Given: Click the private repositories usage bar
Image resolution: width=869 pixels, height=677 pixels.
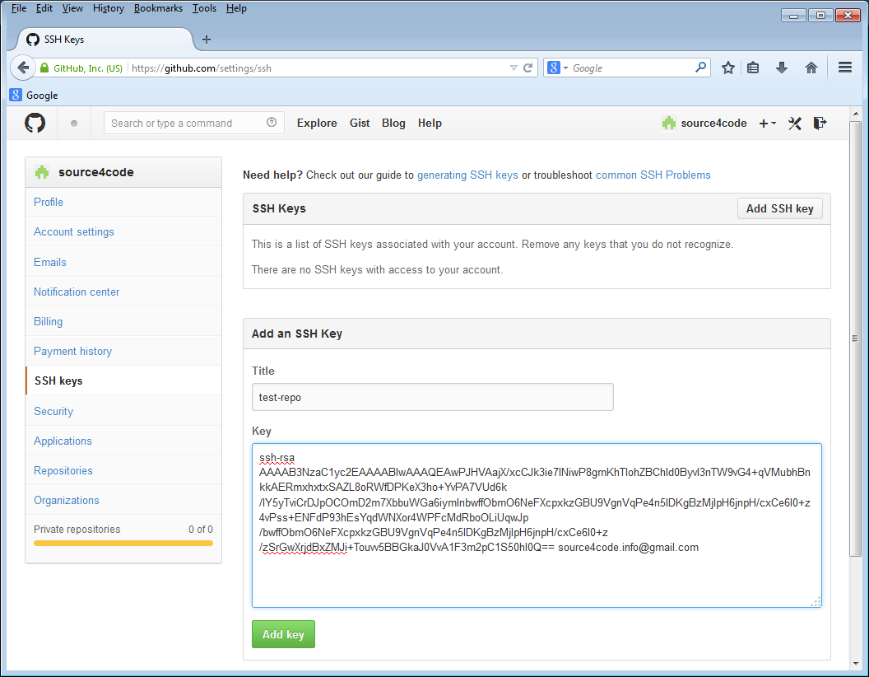Looking at the screenshot, I should (x=123, y=544).
